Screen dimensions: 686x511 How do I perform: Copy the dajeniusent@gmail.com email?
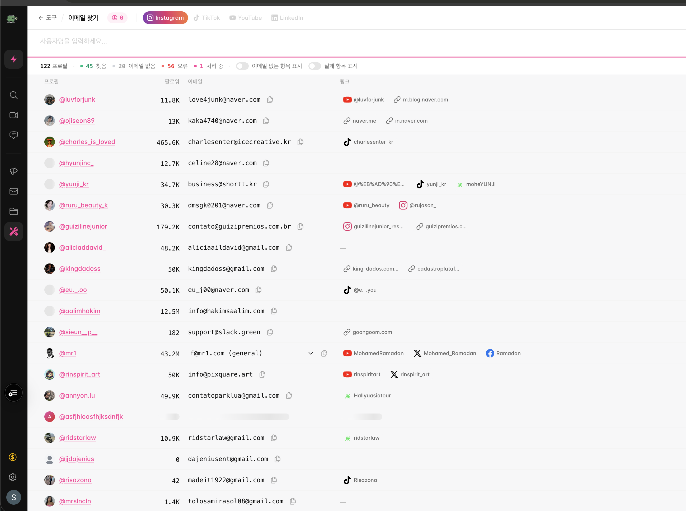tap(278, 459)
